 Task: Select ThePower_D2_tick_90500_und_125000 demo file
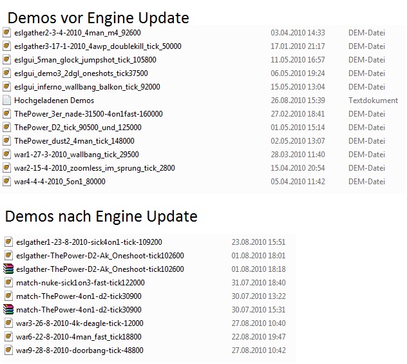click(x=78, y=128)
